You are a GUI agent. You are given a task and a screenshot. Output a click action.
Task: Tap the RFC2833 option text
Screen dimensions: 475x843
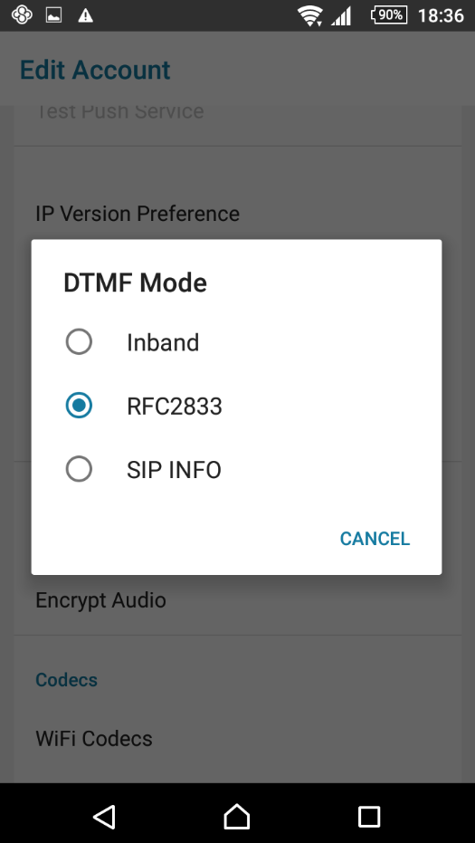[174, 407]
